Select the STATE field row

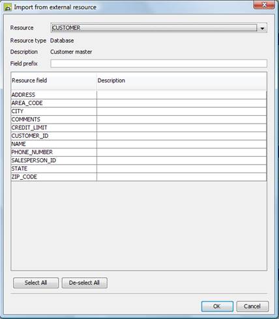(x=139, y=169)
